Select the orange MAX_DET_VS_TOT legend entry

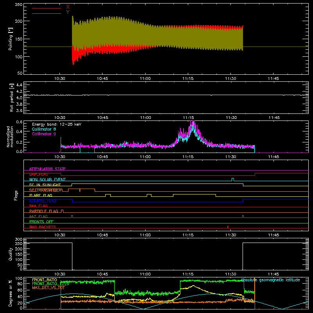(48, 288)
